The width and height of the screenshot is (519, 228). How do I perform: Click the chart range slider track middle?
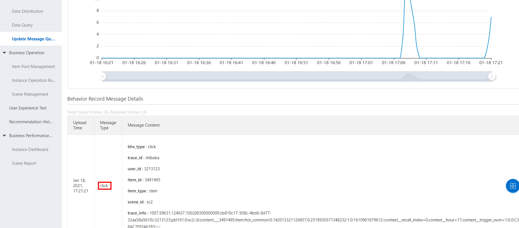coord(297,76)
